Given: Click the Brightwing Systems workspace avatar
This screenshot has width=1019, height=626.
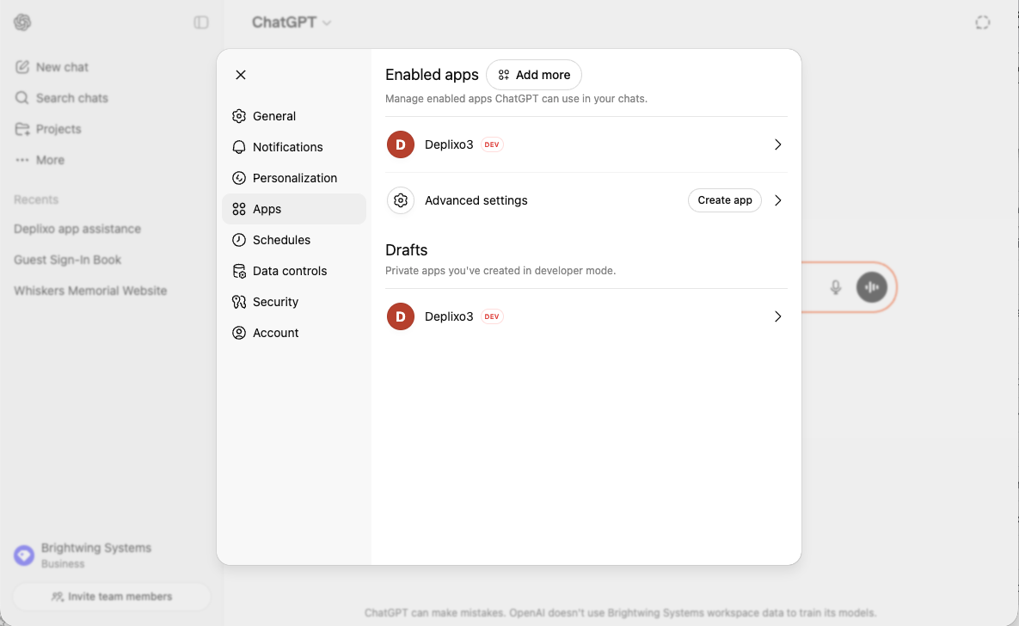Looking at the screenshot, I should (24, 555).
